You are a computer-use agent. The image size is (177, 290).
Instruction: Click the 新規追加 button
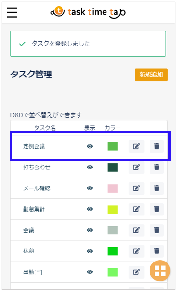[151, 75]
